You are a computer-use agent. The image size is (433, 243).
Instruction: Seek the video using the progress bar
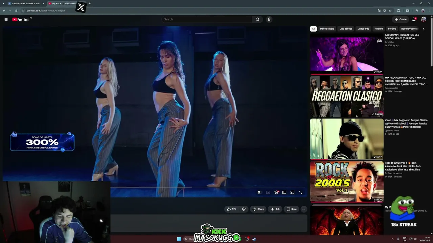[x=209, y=187]
